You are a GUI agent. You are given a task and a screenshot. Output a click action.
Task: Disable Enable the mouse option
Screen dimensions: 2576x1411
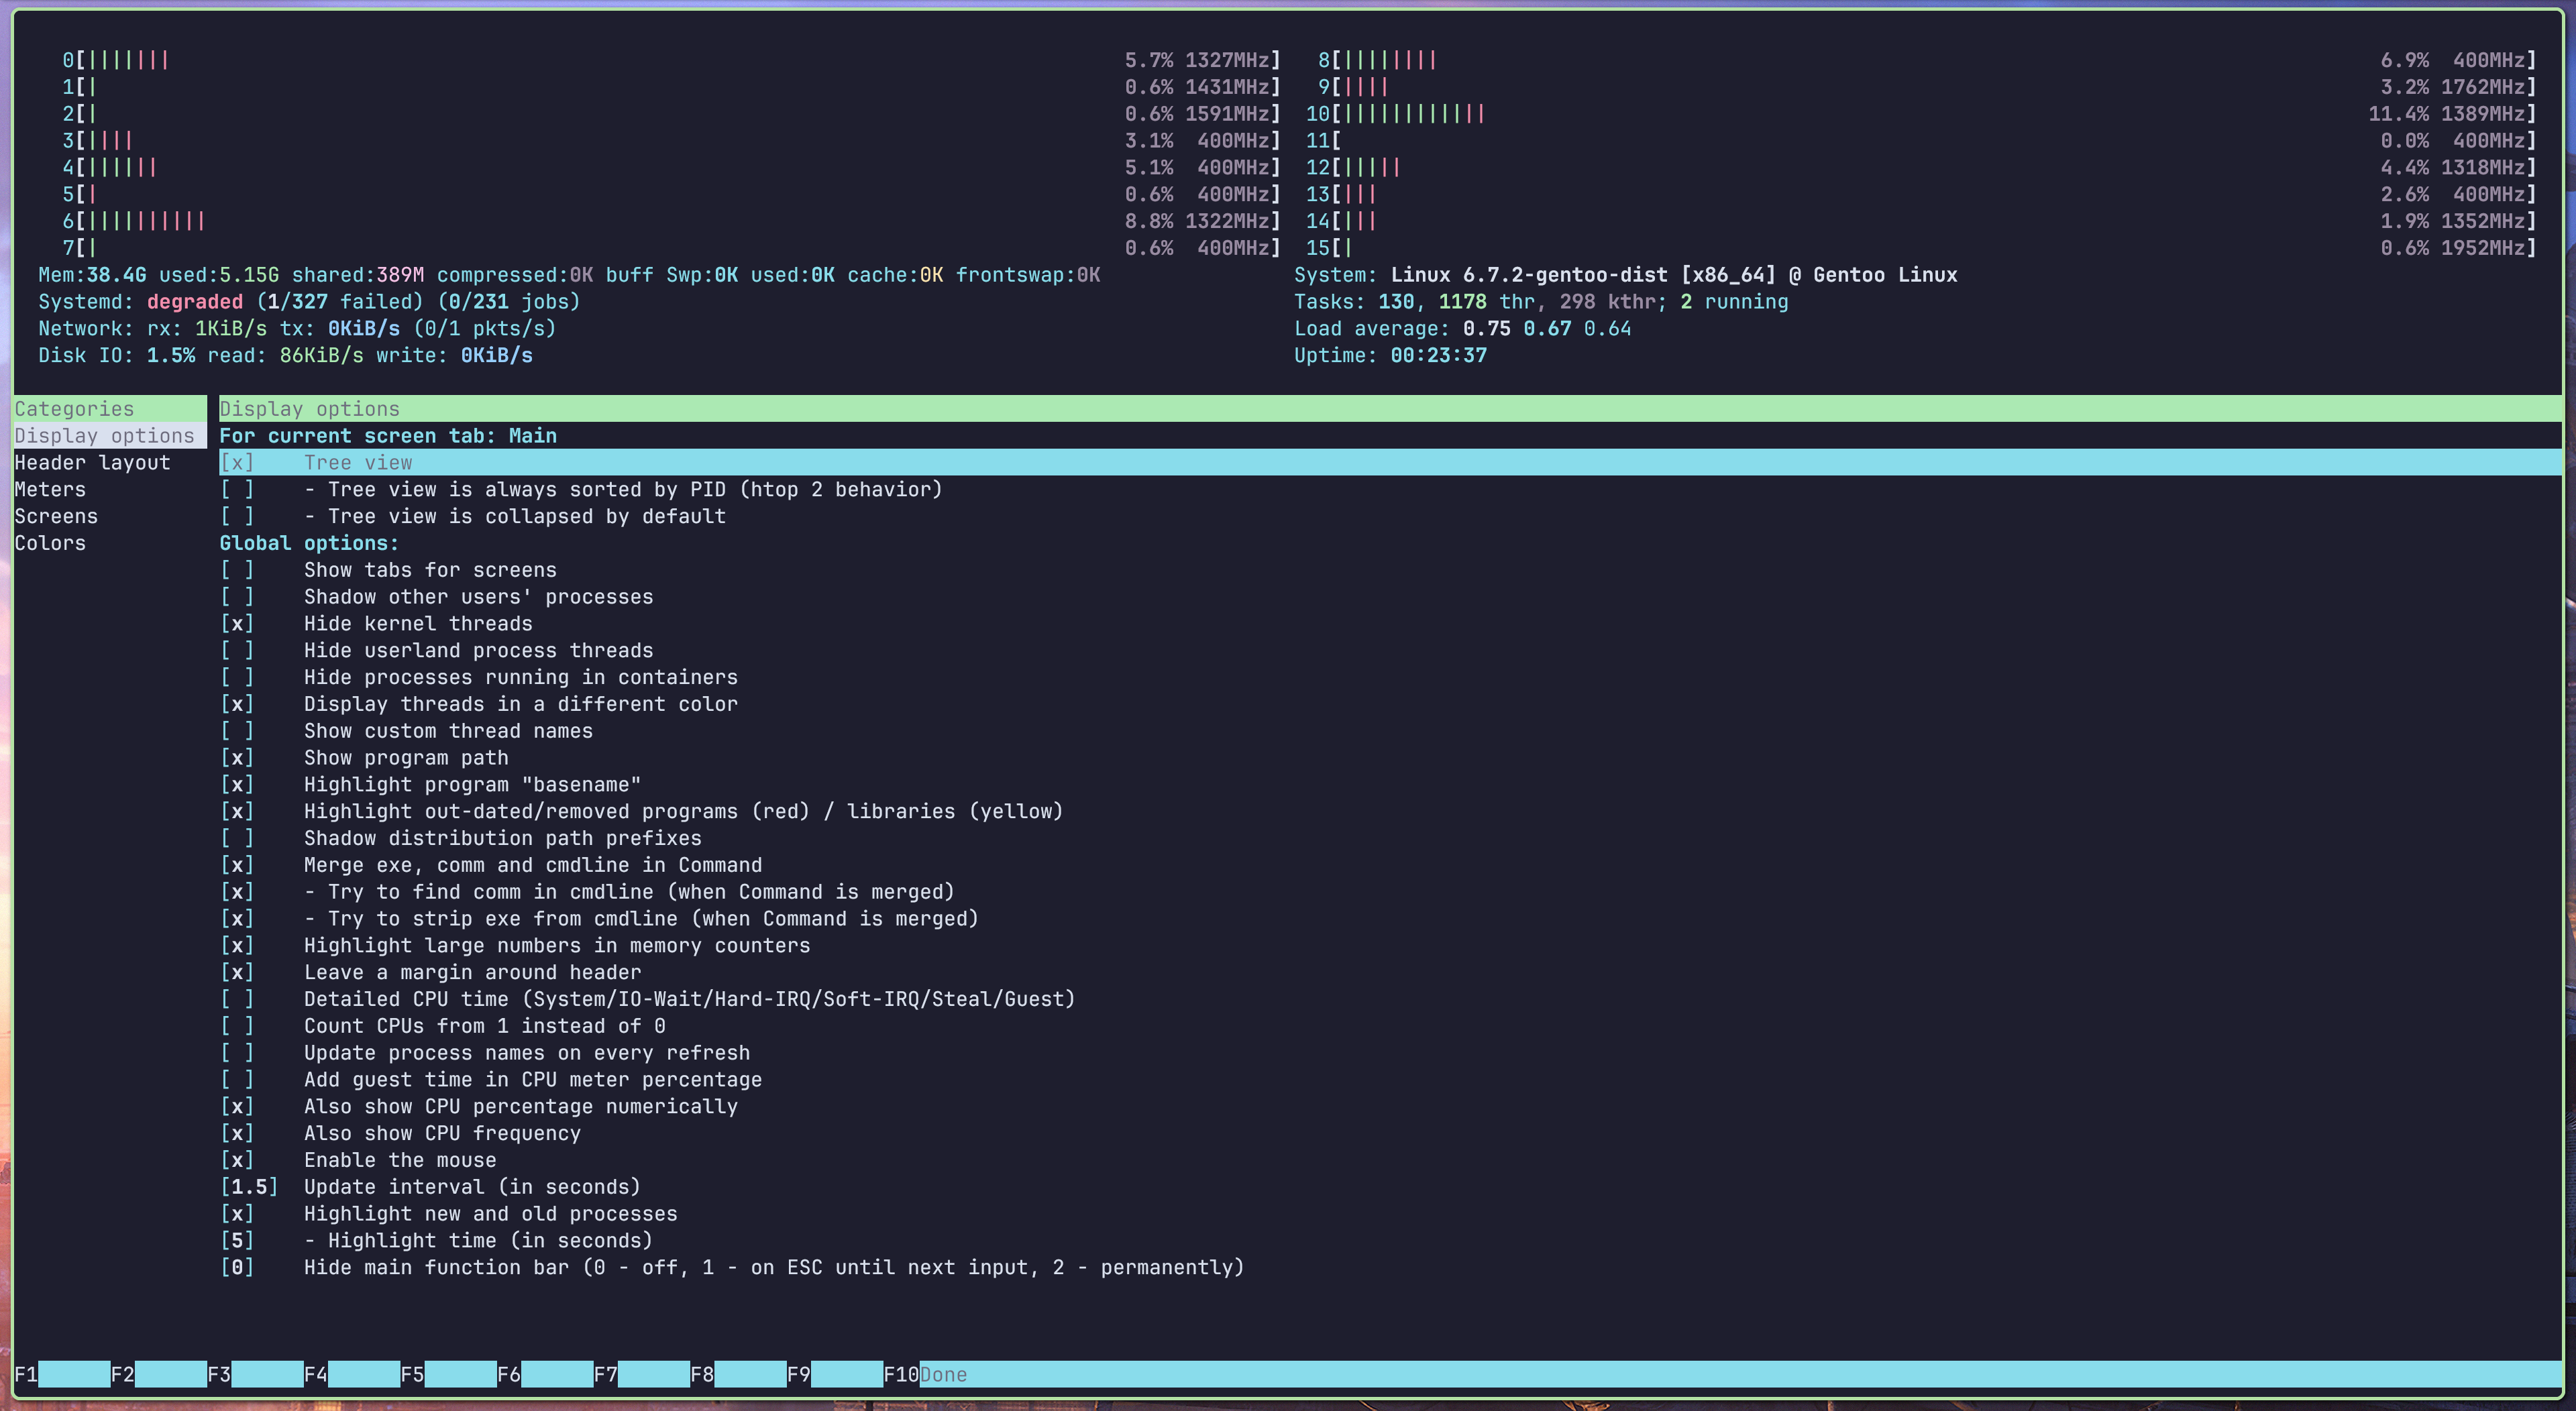point(237,1159)
